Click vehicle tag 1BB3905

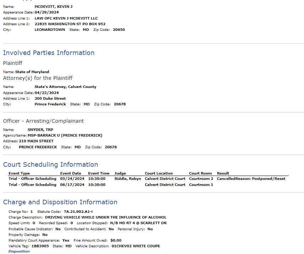click(x=40, y=246)
